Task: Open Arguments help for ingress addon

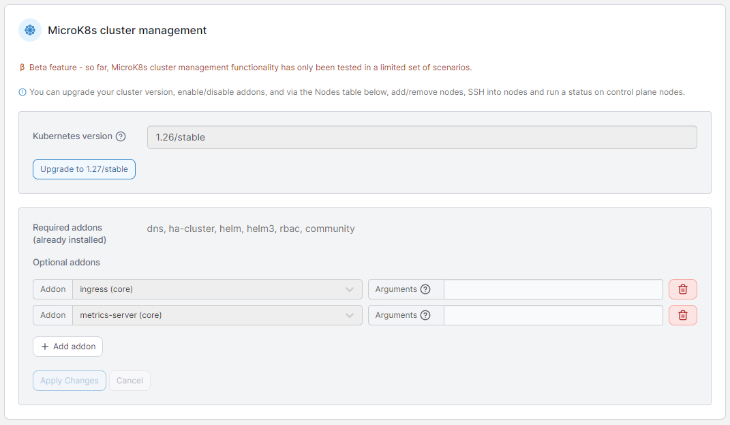Action: click(x=425, y=289)
